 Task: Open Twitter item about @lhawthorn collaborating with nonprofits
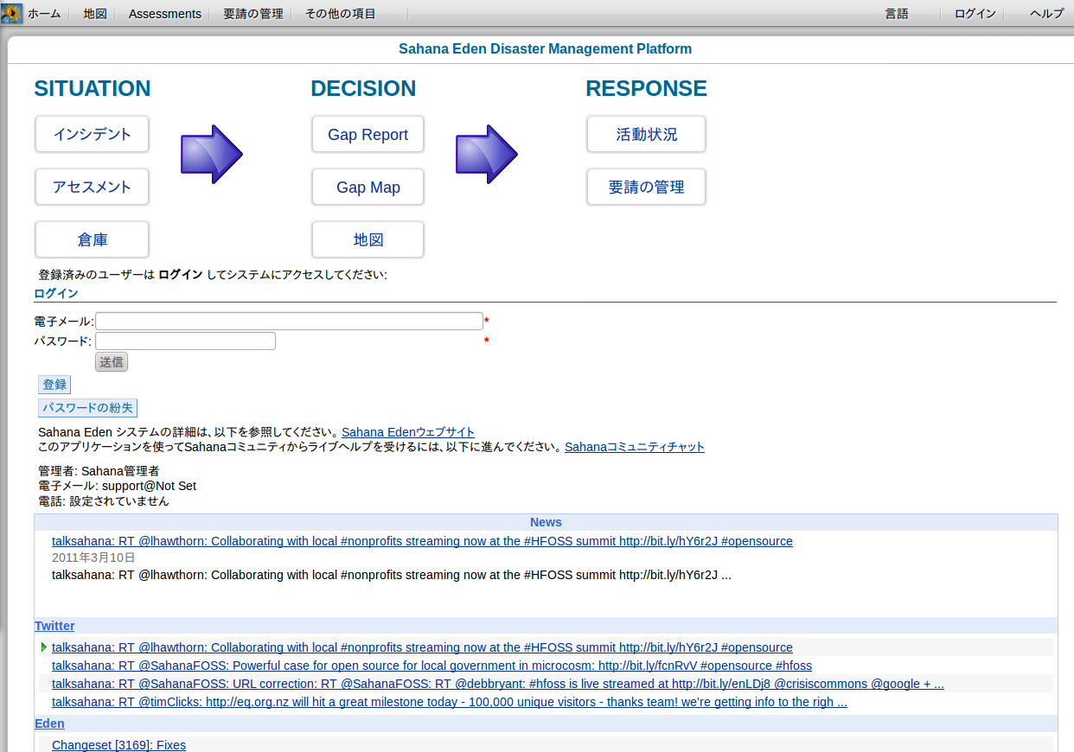[422, 647]
